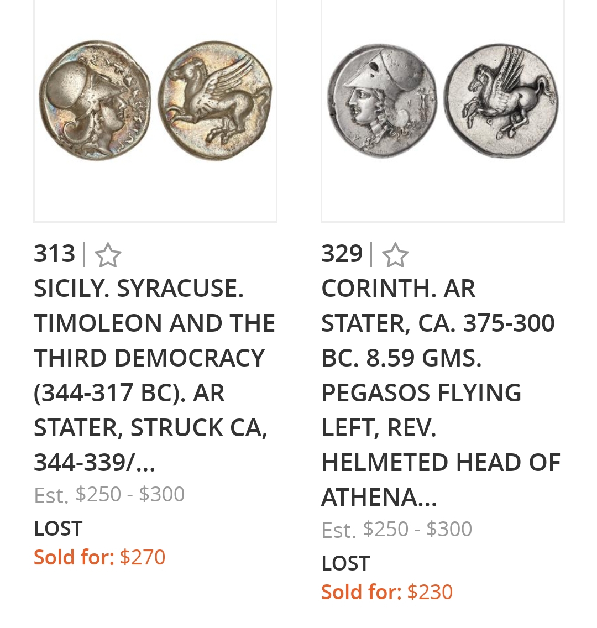Open the Sicily Syracuse Timoleon stater listing title
The image size is (597, 628).
(x=154, y=357)
